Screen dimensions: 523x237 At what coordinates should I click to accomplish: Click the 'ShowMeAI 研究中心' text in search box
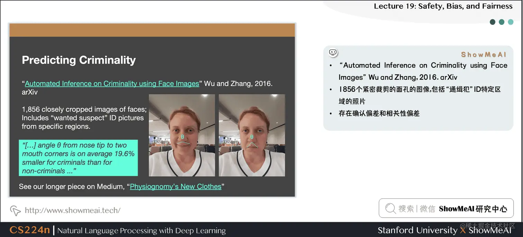click(x=473, y=209)
